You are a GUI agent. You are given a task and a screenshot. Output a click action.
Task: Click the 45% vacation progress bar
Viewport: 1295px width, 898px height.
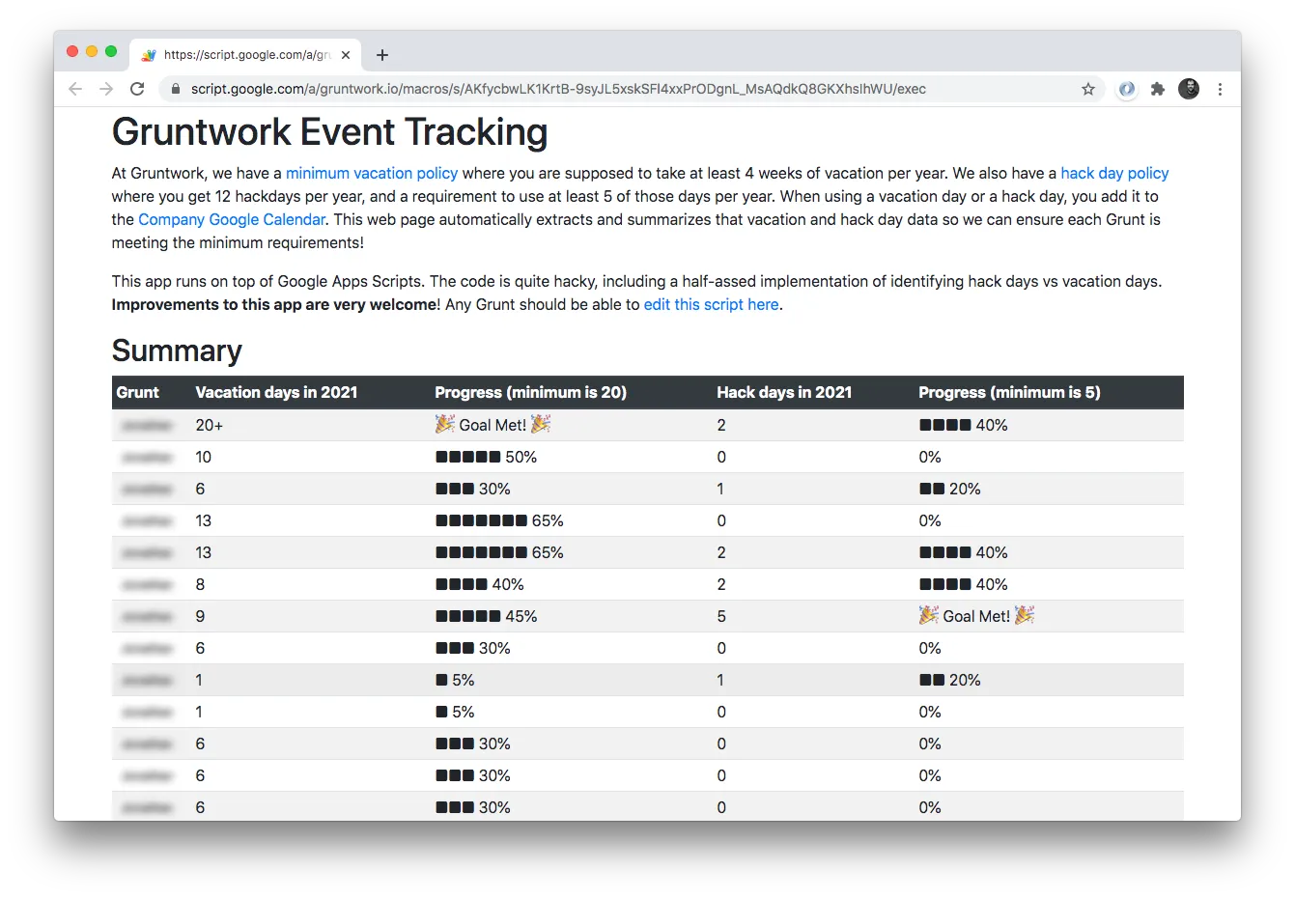[x=486, y=616]
